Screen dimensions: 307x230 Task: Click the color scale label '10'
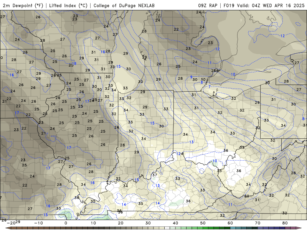tap(93, 223)
